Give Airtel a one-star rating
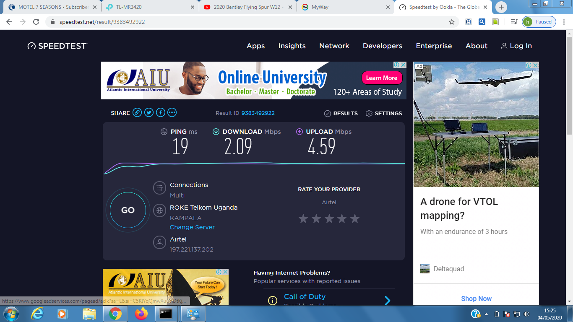This screenshot has height=322, width=573. coord(303,218)
